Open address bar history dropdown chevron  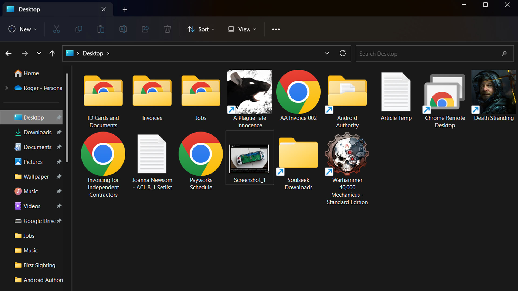(327, 53)
